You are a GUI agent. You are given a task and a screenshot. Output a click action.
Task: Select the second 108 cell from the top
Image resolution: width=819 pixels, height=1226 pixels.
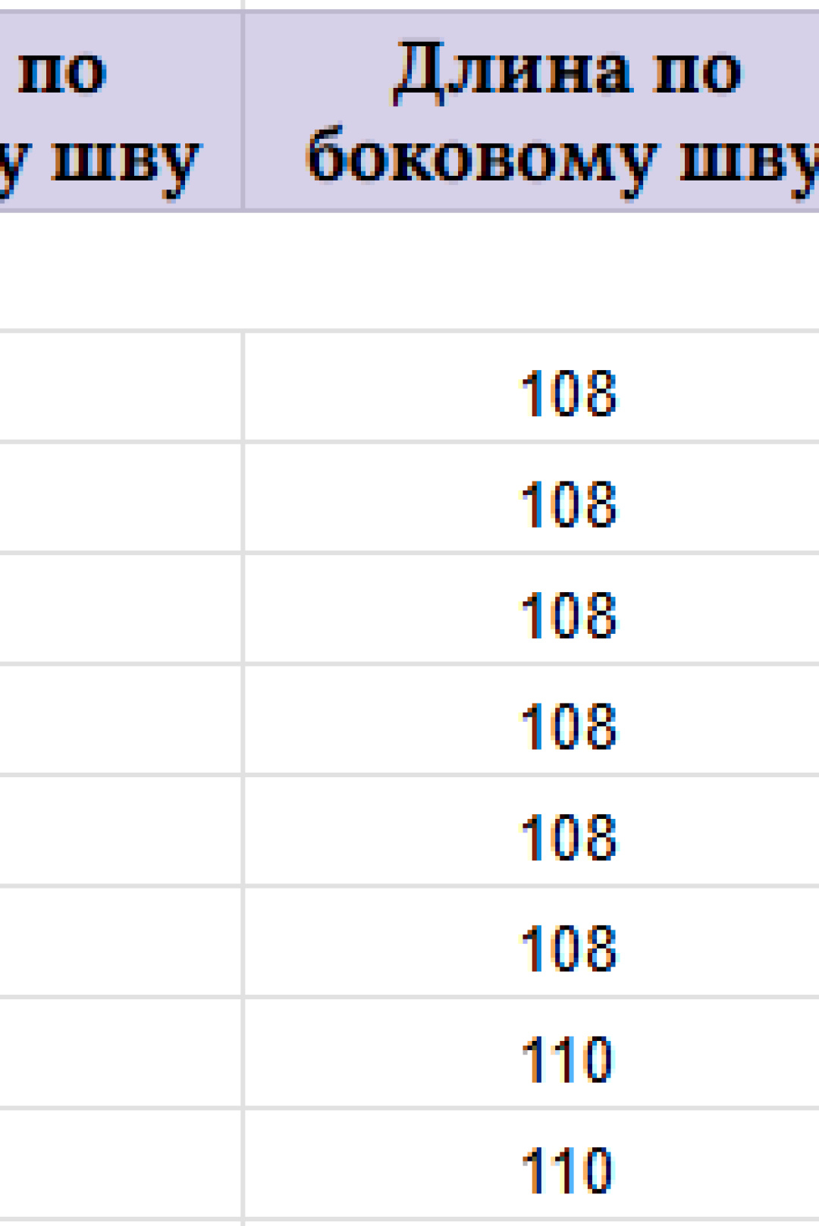(532, 497)
